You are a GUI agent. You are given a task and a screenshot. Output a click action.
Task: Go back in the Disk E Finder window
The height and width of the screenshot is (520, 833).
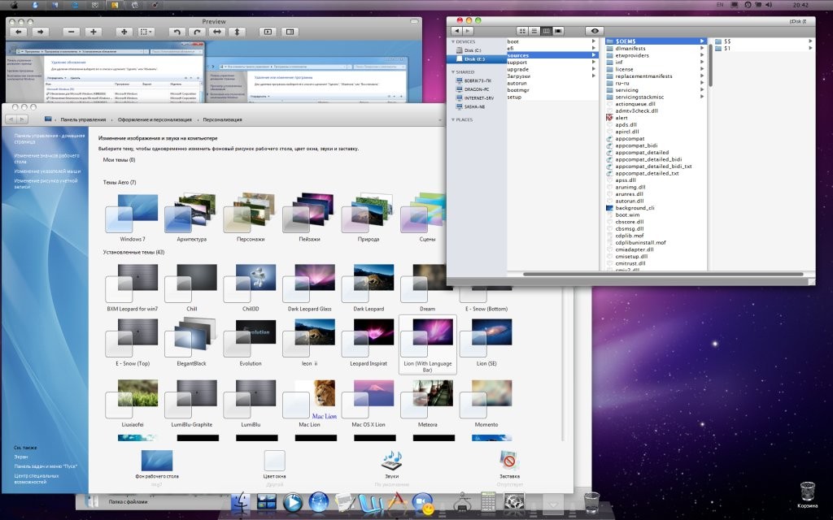point(456,31)
